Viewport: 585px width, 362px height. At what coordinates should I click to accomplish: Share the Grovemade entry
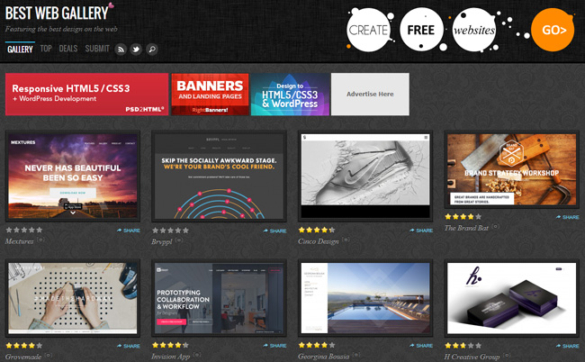coord(129,347)
